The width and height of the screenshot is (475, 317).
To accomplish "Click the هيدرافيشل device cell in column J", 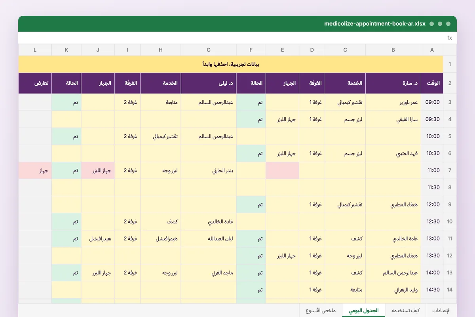I will tap(98, 239).
